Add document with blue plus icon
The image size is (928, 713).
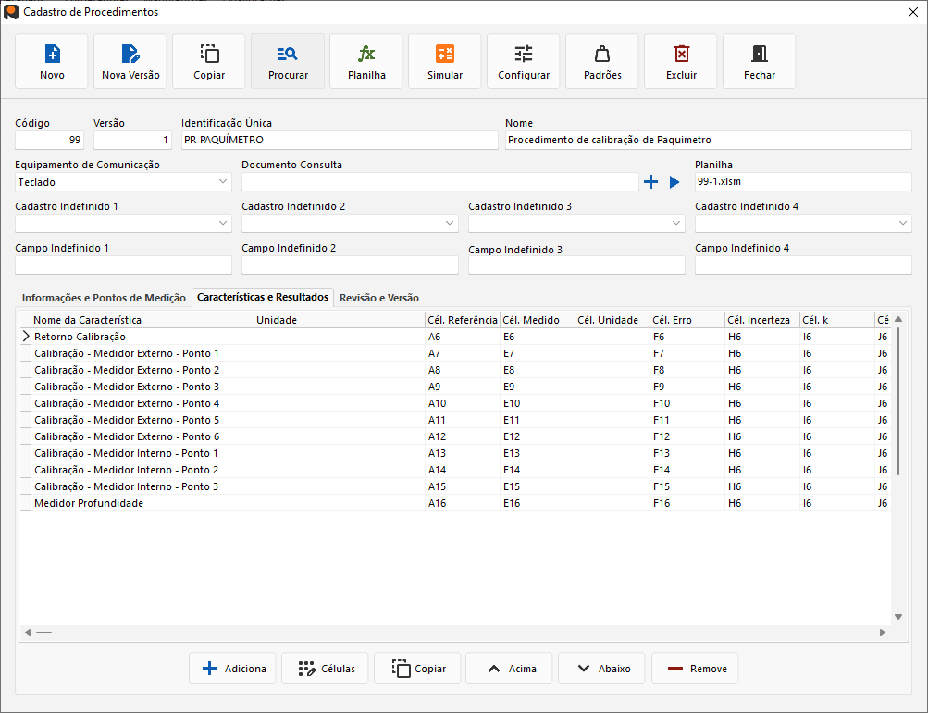[650, 182]
